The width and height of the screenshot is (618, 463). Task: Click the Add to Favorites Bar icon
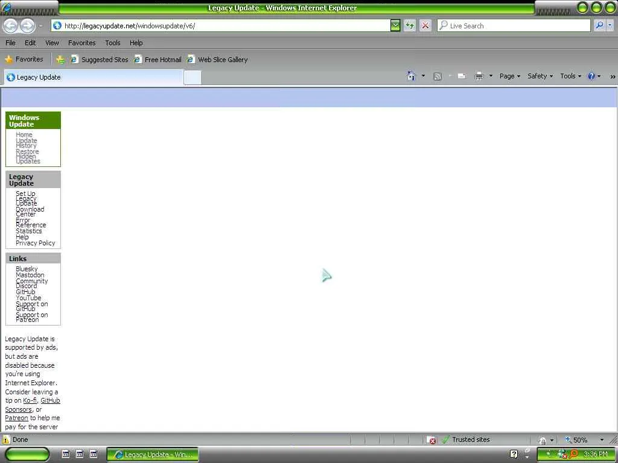coord(60,60)
